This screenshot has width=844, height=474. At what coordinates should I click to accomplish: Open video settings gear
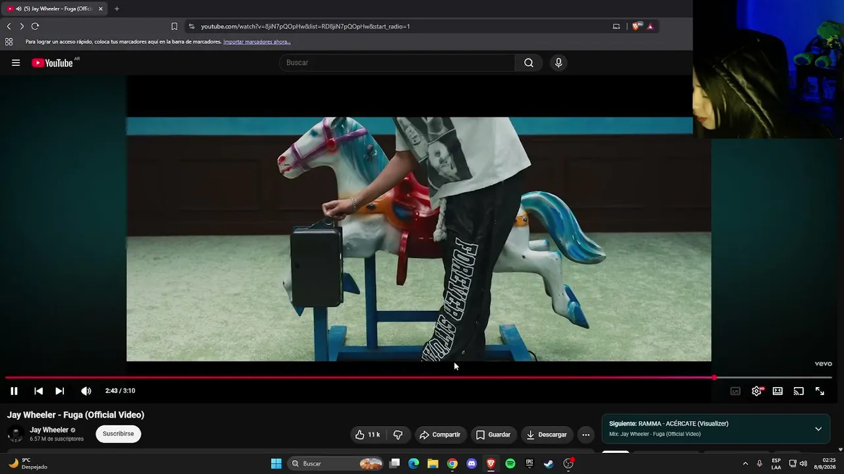coord(757,391)
